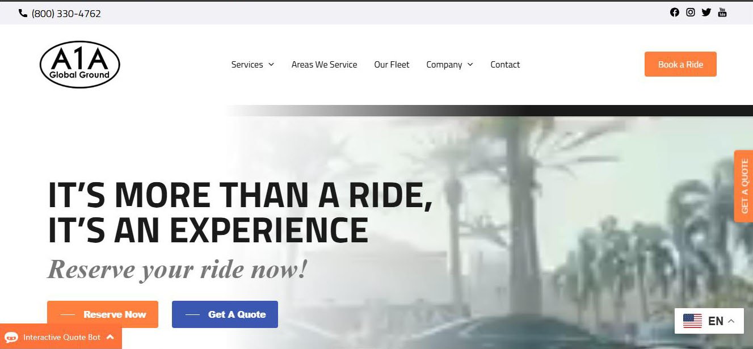Open the Twitter social icon
Image resolution: width=753 pixels, height=349 pixels.
706,12
